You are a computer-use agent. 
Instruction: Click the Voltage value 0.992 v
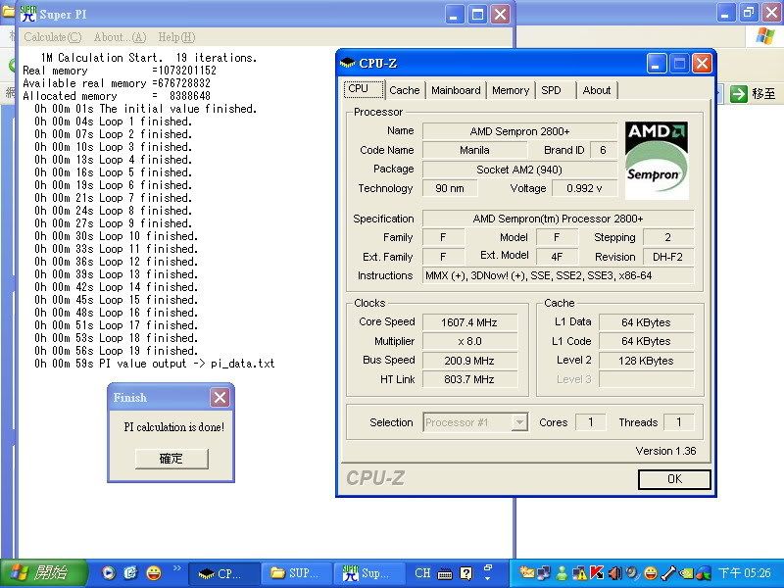(584, 188)
